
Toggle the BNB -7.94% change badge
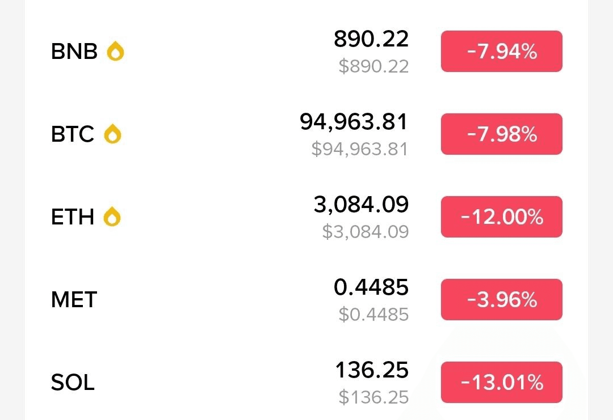click(501, 52)
